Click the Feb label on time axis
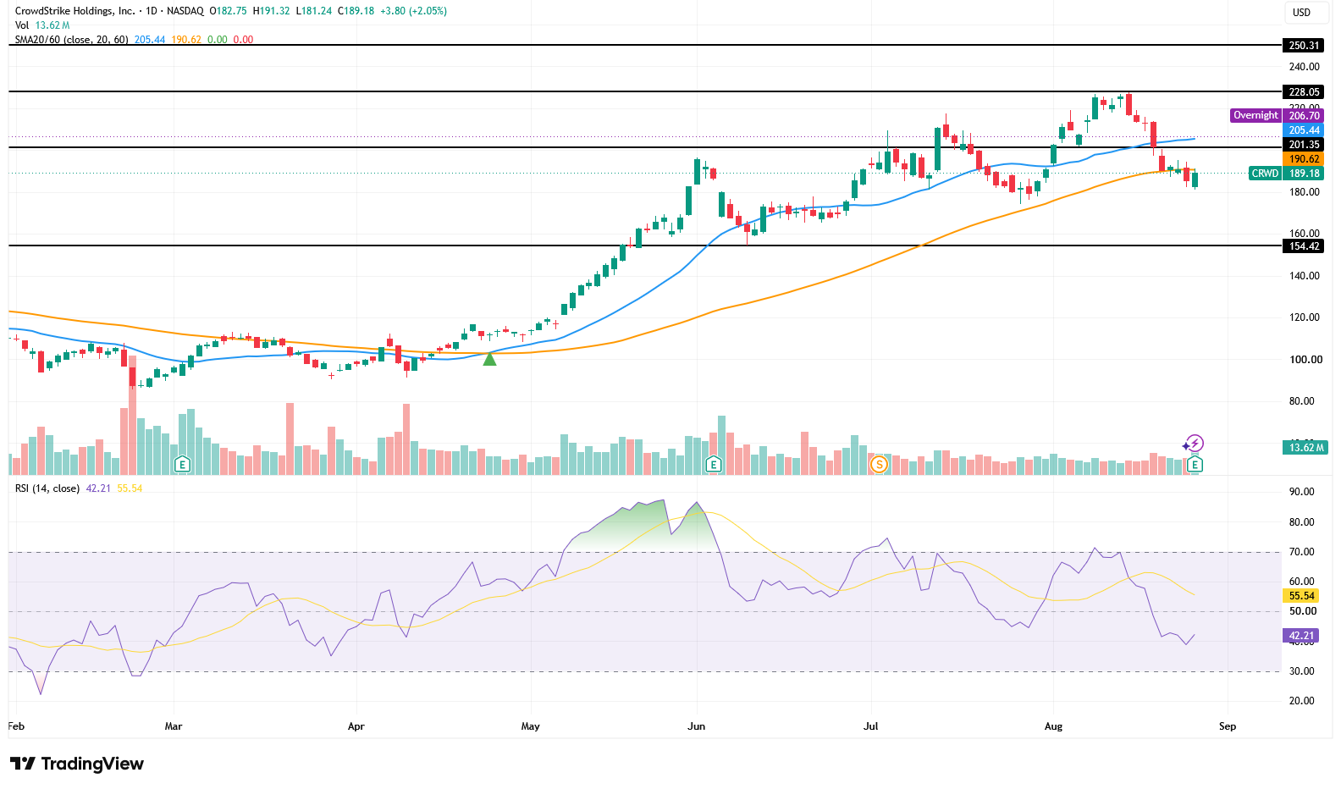The height and width of the screenshot is (789, 1341). (x=16, y=726)
